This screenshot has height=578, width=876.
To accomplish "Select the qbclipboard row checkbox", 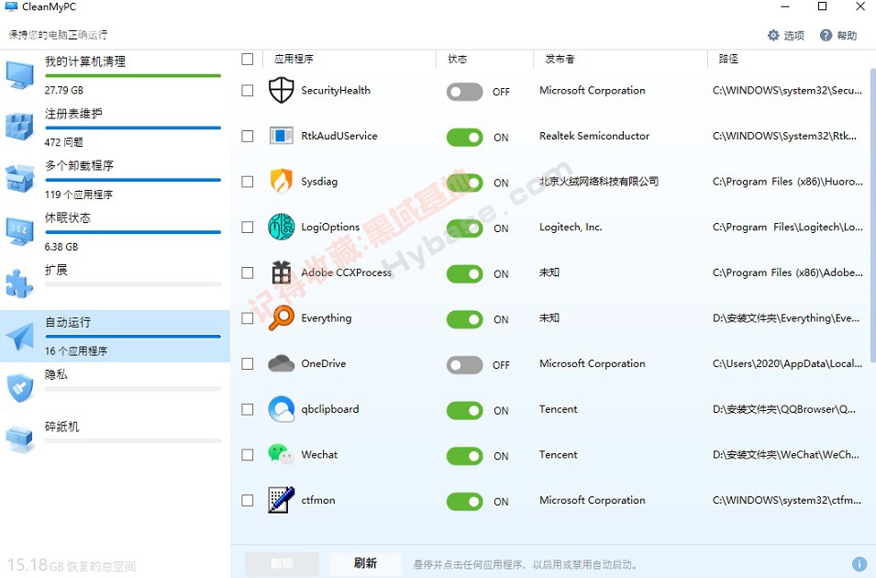I will (x=248, y=409).
